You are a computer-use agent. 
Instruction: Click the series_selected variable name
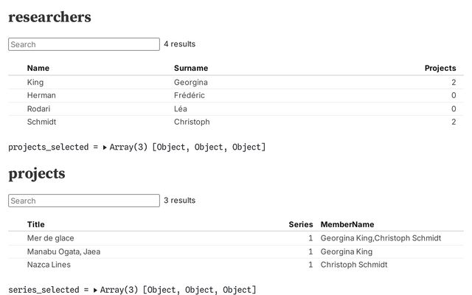pos(44,290)
